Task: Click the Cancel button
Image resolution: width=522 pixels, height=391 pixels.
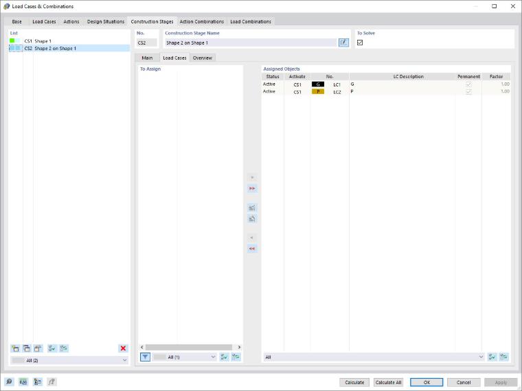Action: pyautogui.click(x=464, y=382)
